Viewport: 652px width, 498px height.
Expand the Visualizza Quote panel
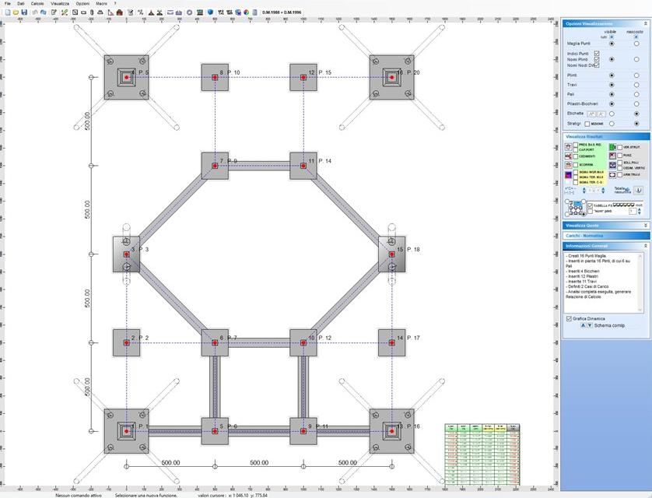(x=645, y=226)
